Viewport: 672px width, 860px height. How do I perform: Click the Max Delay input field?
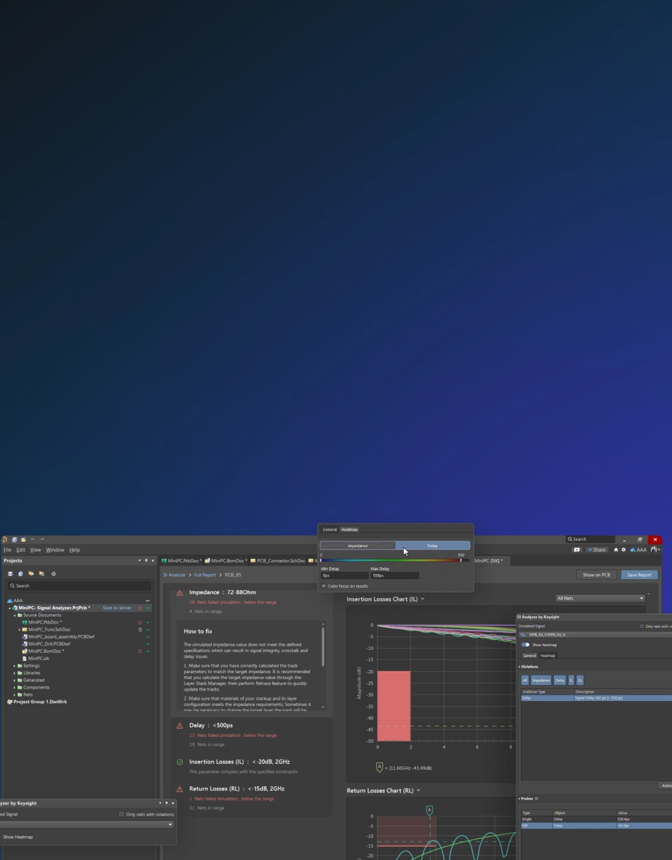pos(395,576)
